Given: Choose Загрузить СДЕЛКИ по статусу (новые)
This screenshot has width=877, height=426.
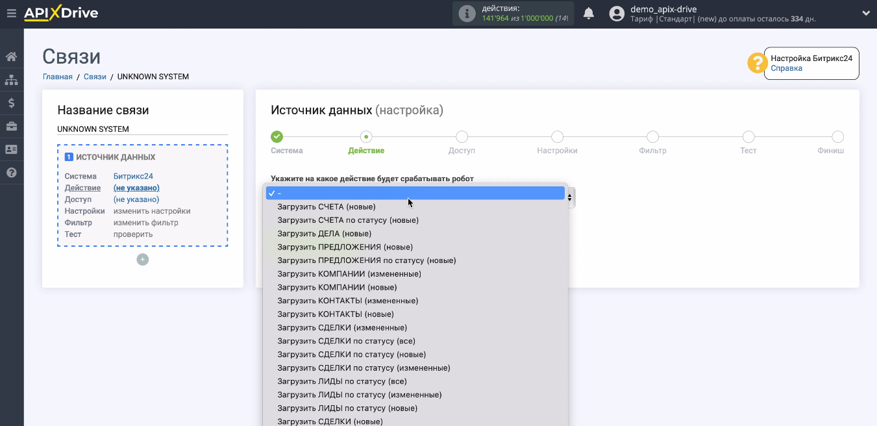Looking at the screenshot, I should pyautogui.click(x=415, y=355).
